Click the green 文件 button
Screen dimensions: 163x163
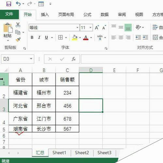pos(9,14)
